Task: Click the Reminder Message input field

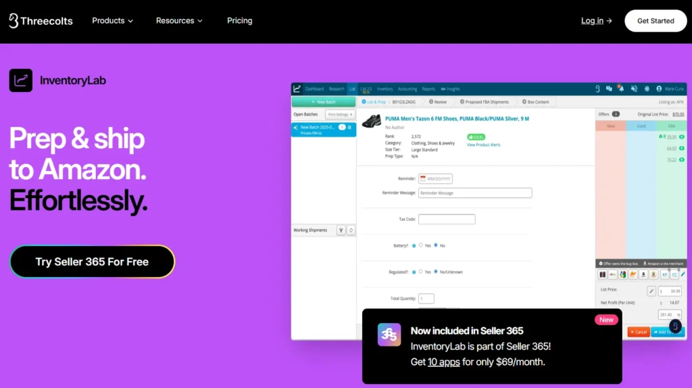Action: tap(474, 193)
